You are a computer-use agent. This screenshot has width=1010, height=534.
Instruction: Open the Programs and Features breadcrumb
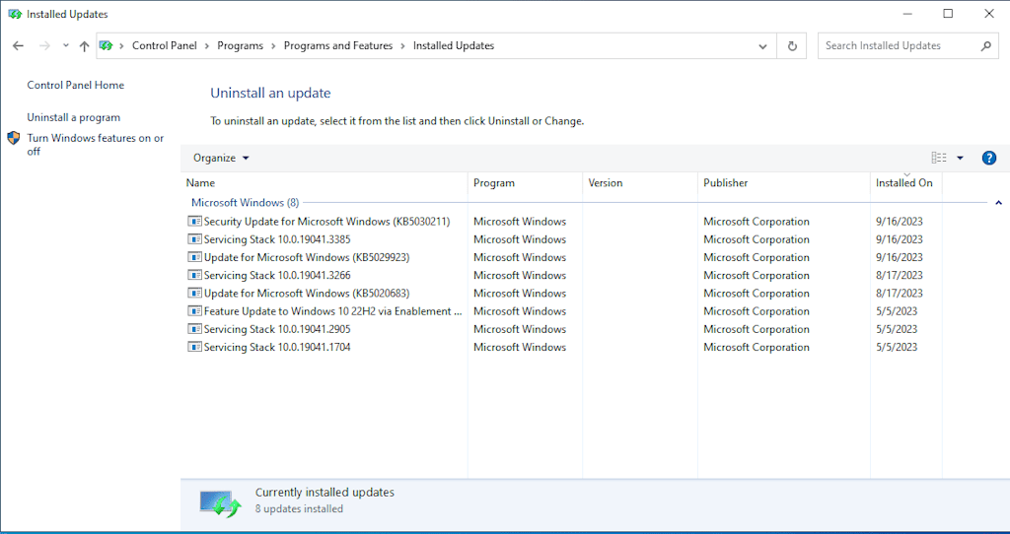(x=338, y=45)
